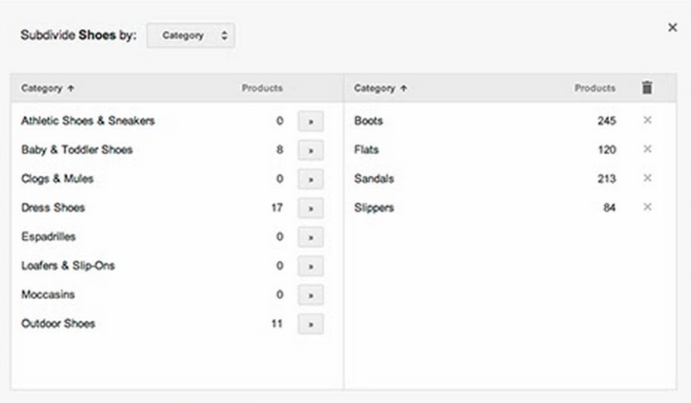
Task: Add Clogs & Mules with arrow button
Action: pos(311,180)
